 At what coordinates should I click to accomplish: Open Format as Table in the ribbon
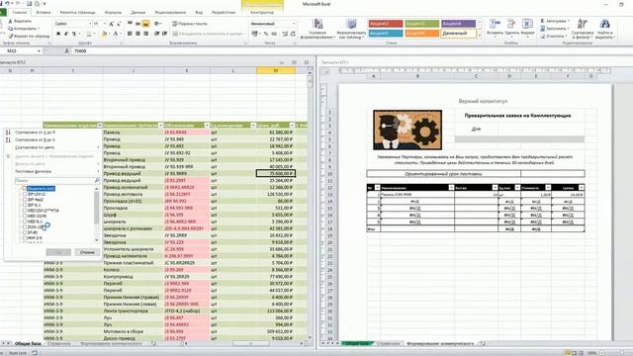pyautogui.click(x=351, y=29)
